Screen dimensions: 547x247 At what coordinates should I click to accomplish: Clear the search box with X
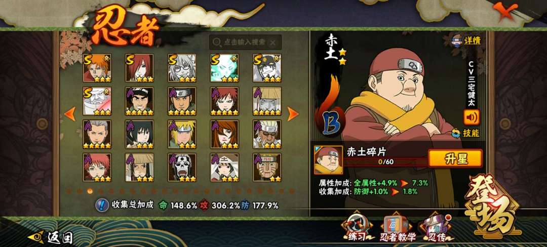click(x=273, y=43)
